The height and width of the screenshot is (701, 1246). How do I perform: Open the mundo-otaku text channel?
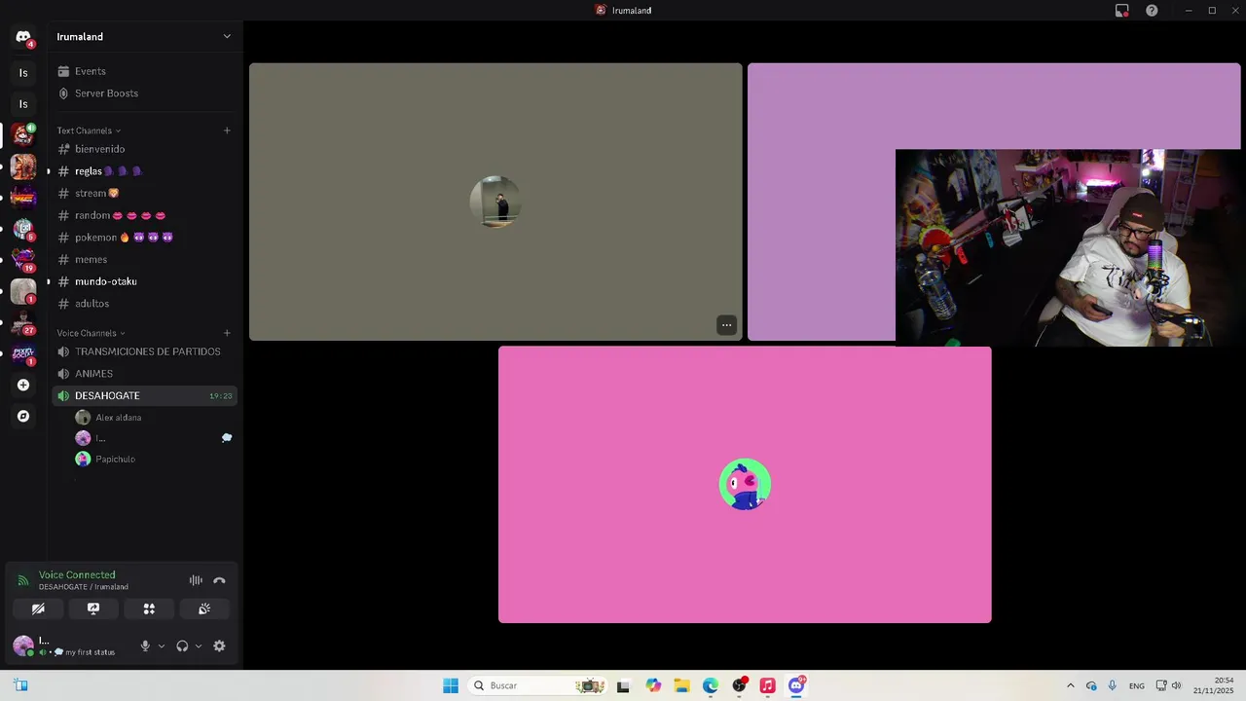pyautogui.click(x=144, y=281)
